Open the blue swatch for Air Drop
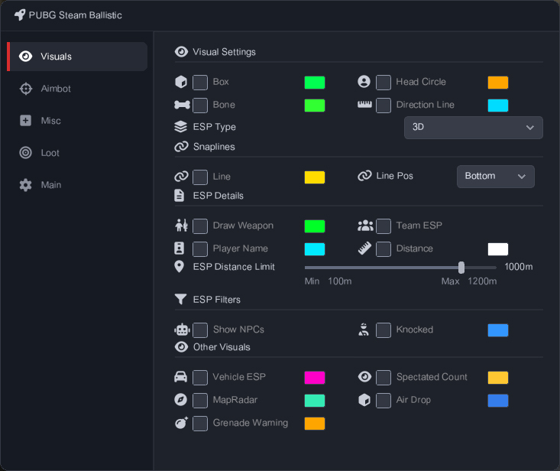Screen dimensions: 560x471 point(498,401)
